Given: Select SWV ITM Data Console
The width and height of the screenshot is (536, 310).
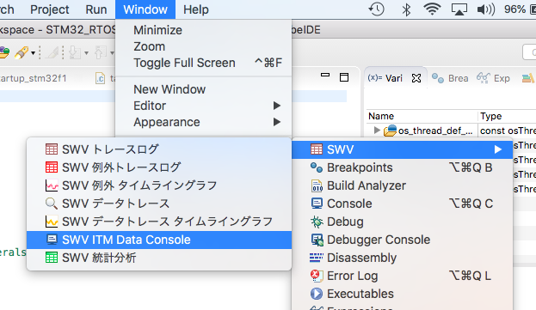Looking at the screenshot, I should click(x=159, y=240).
